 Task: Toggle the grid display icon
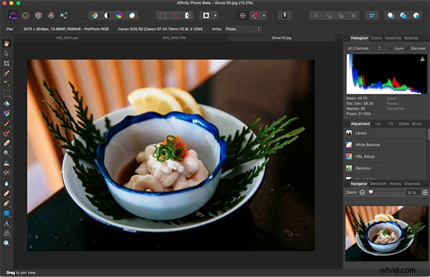click(243, 16)
